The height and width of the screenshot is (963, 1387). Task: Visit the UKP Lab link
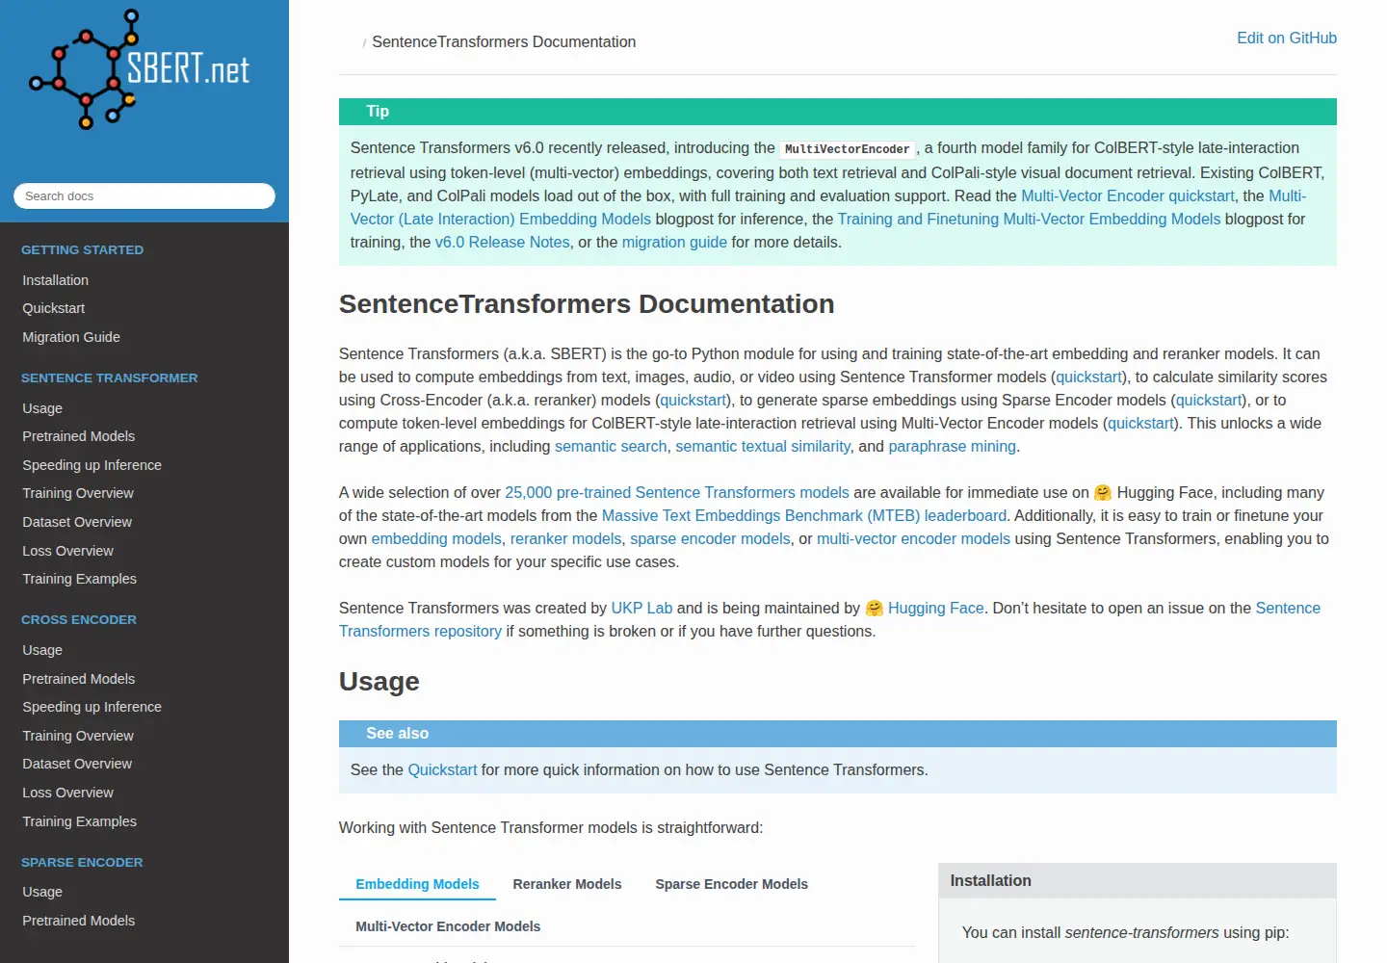641,608
